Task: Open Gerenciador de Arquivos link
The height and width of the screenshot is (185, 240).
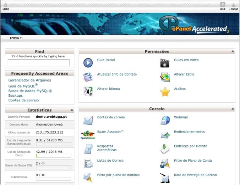Action: [29, 80]
